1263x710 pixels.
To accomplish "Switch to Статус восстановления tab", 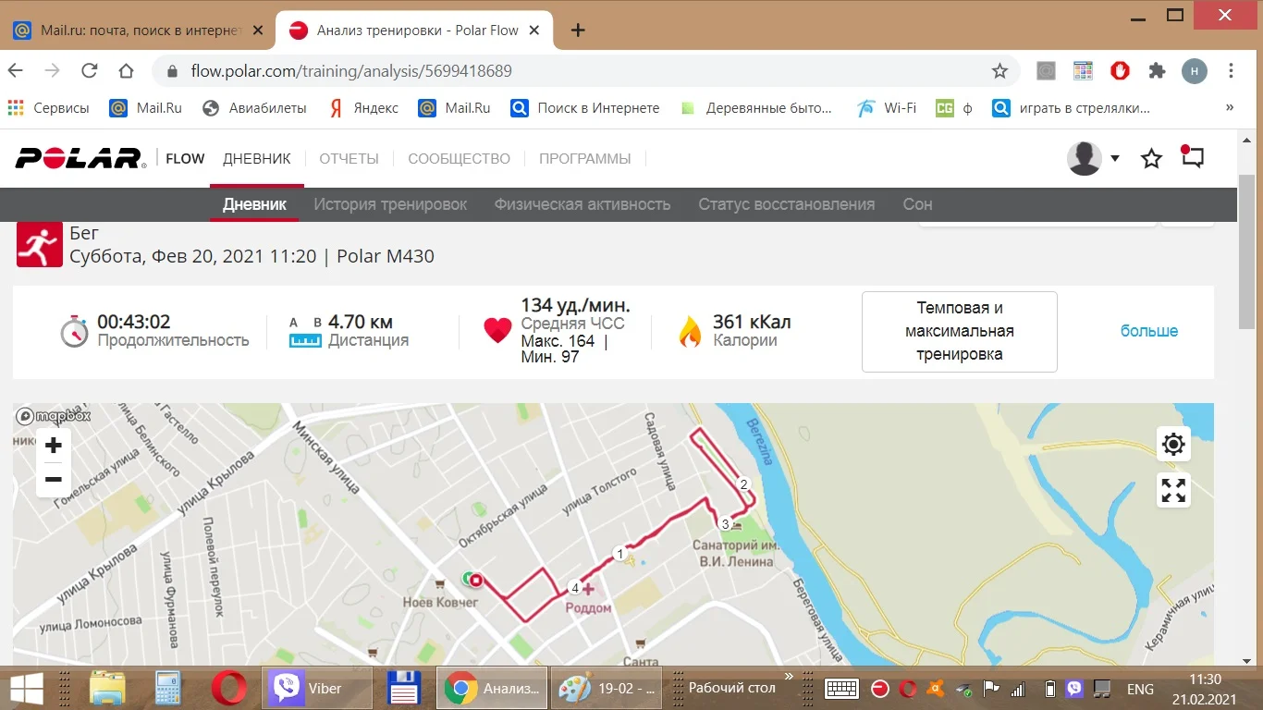I will click(x=787, y=204).
